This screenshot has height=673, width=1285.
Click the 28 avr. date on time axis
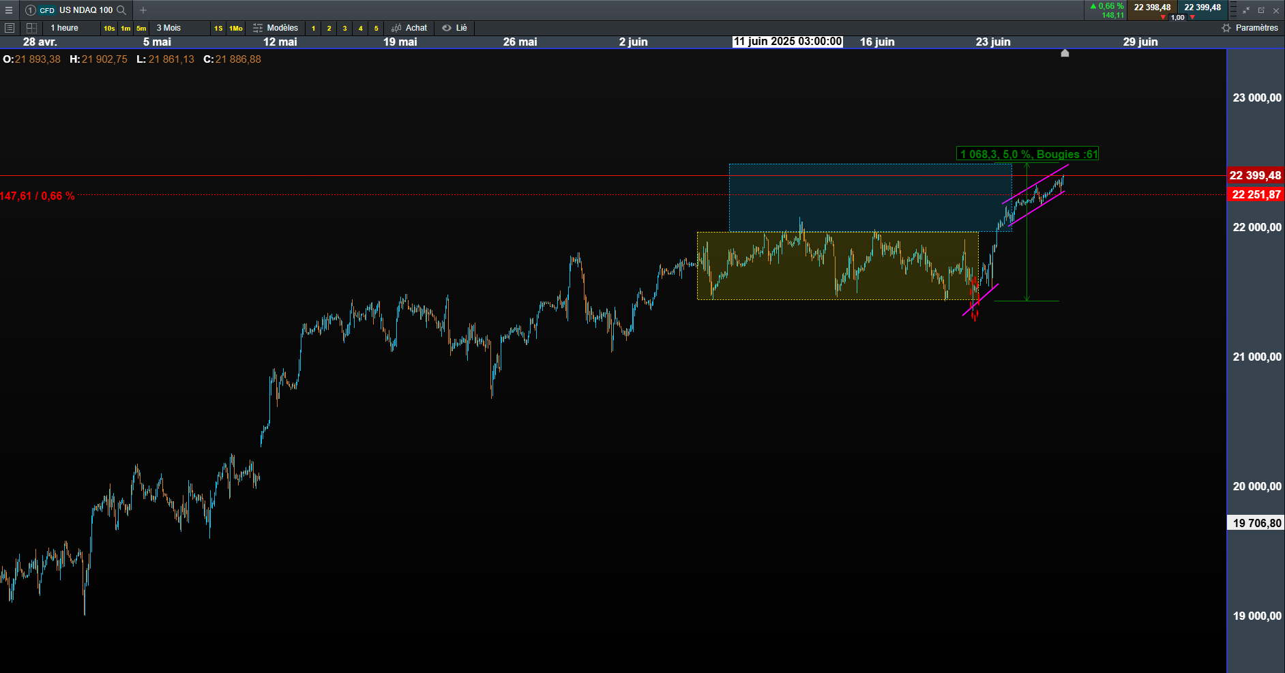point(40,42)
